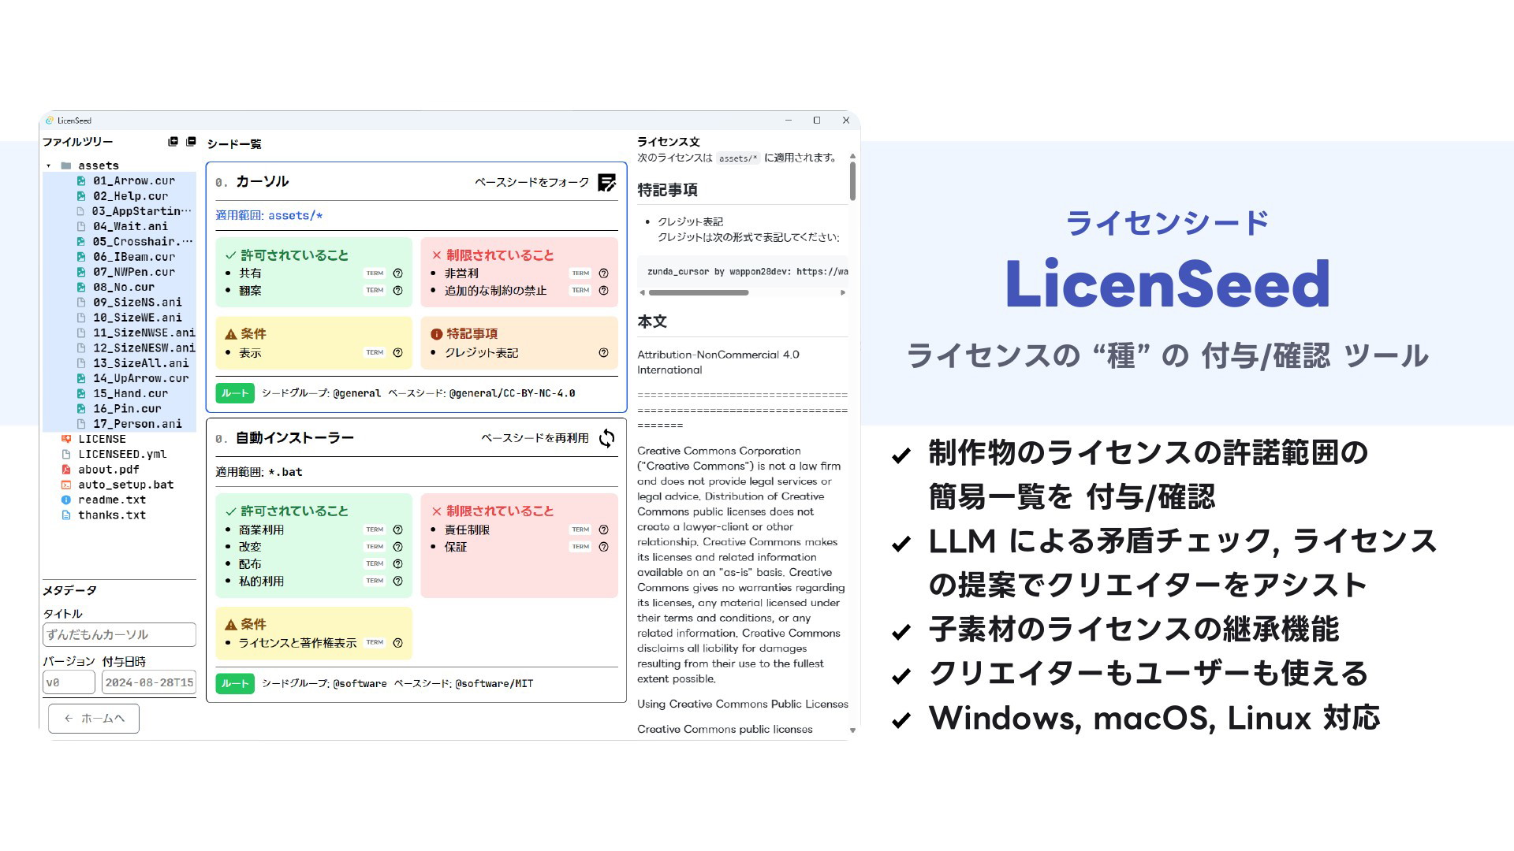Click the ベースシードをフォーク label
The height and width of the screenshot is (851, 1514).
click(531, 183)
